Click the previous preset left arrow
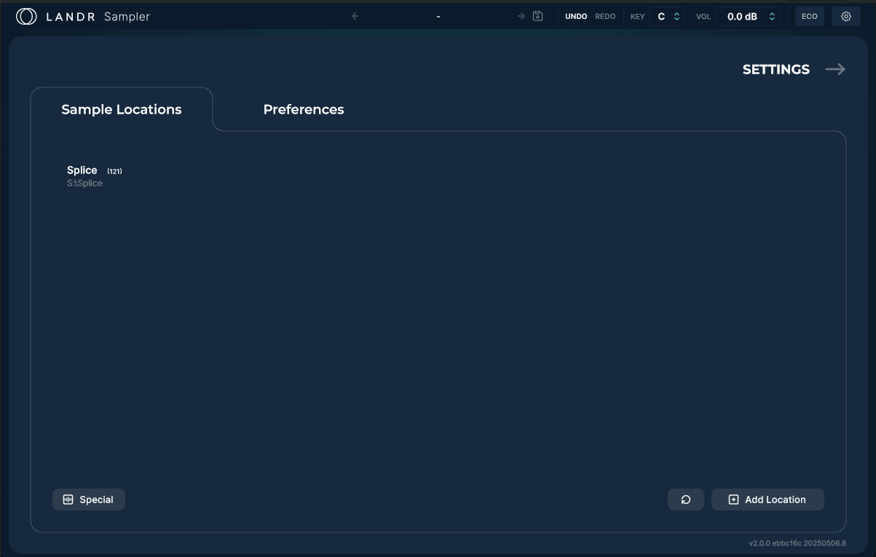Screen dimensions: 876x557 [355, 16]
